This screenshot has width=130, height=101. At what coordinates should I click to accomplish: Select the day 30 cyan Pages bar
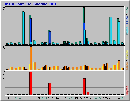point(119,33)
